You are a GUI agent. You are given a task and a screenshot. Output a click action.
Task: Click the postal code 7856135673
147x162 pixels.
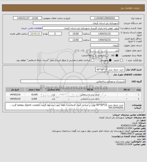click(x=127, y=134)
